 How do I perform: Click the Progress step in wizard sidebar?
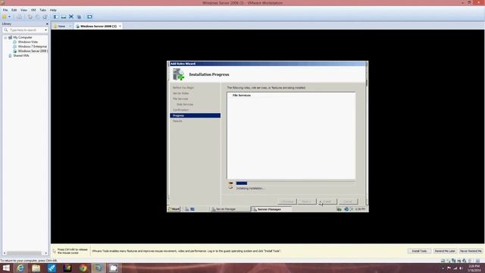coord(196,115)
